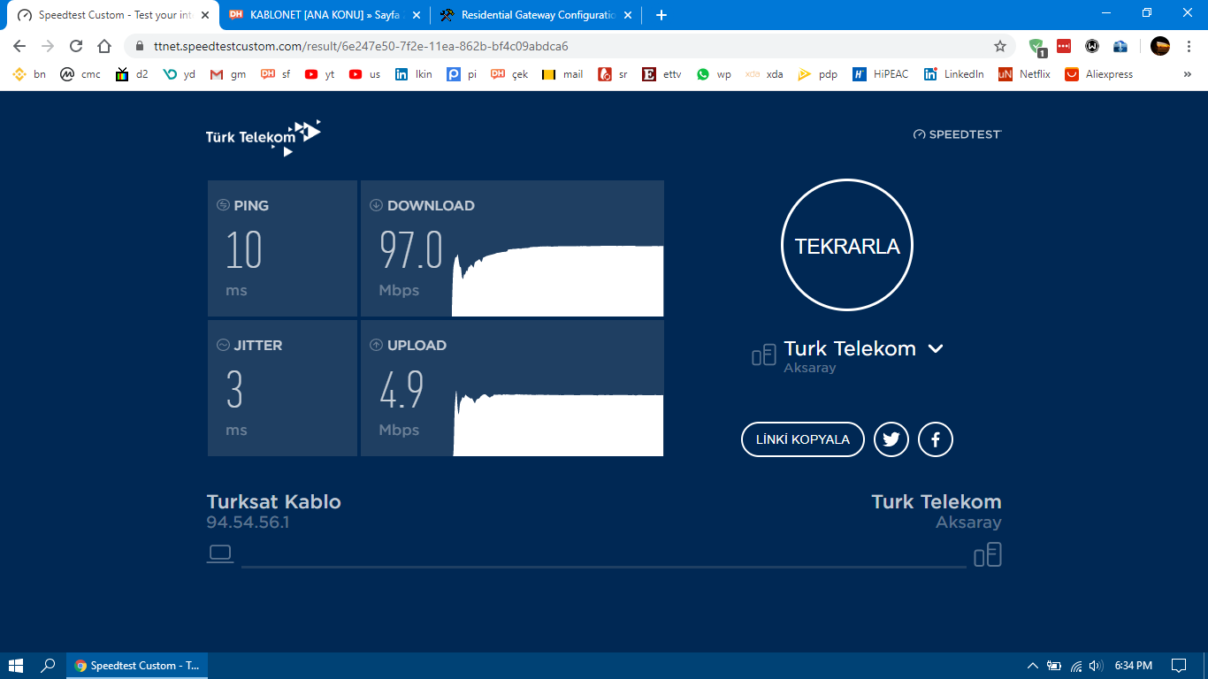This screenshot has height=679, width=1208.
Task: Open the cmc bookmark
Action: 80,74
